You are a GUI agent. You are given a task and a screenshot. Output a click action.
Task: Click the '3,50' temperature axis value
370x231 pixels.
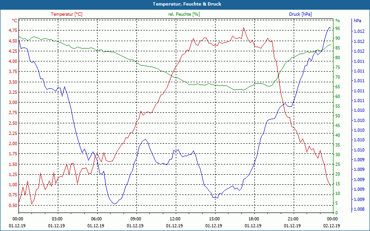13,82
